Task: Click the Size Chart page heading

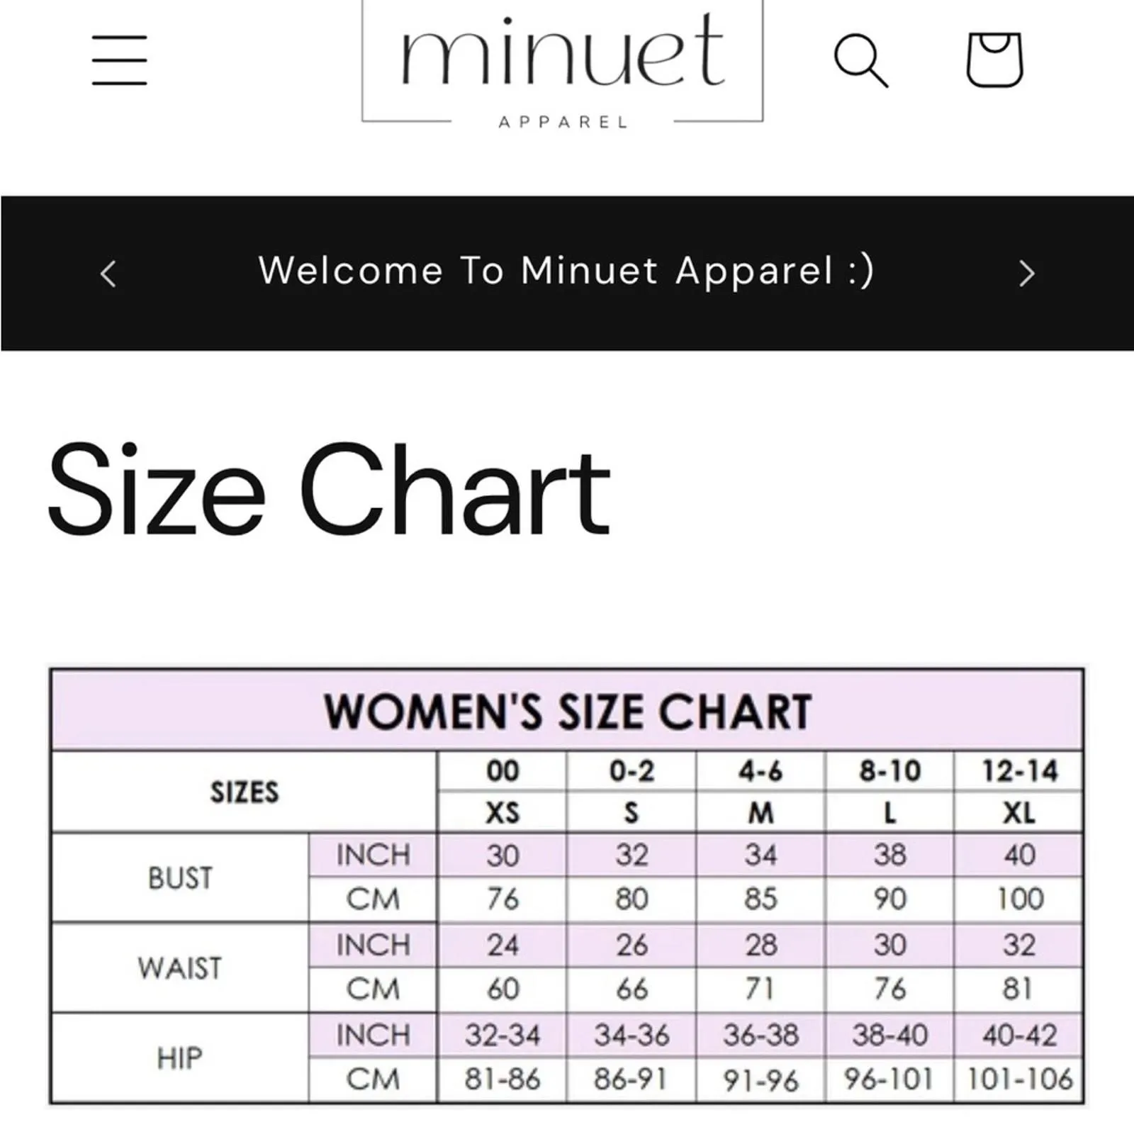Action: tap(329, 489)
